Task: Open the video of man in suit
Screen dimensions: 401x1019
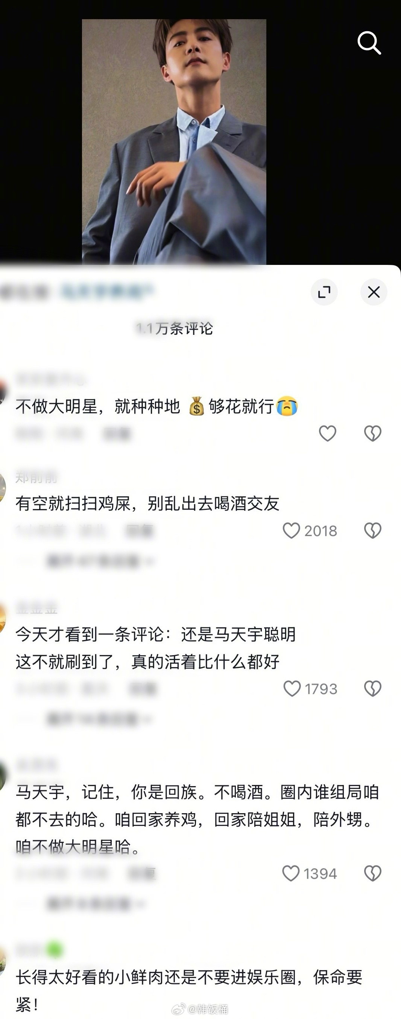Action: tap(174, 141)
